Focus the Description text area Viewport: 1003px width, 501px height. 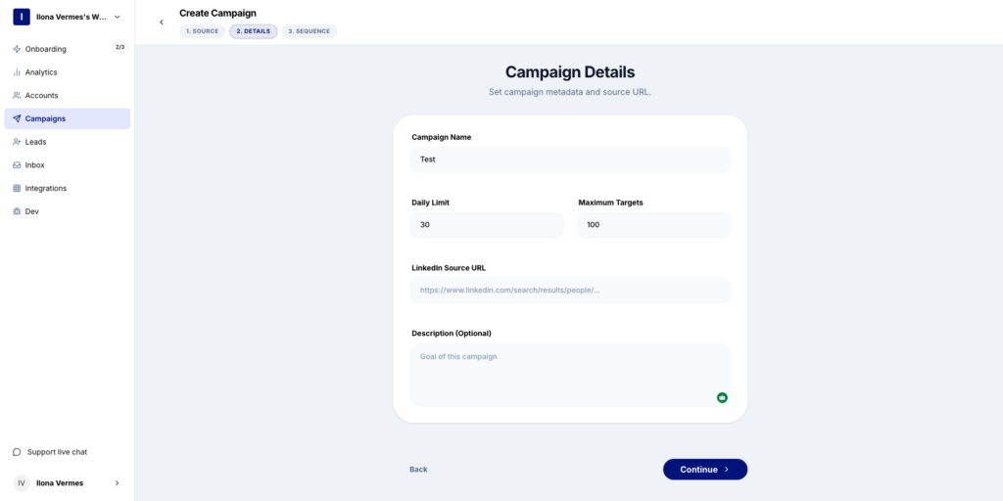coord(570,375)
